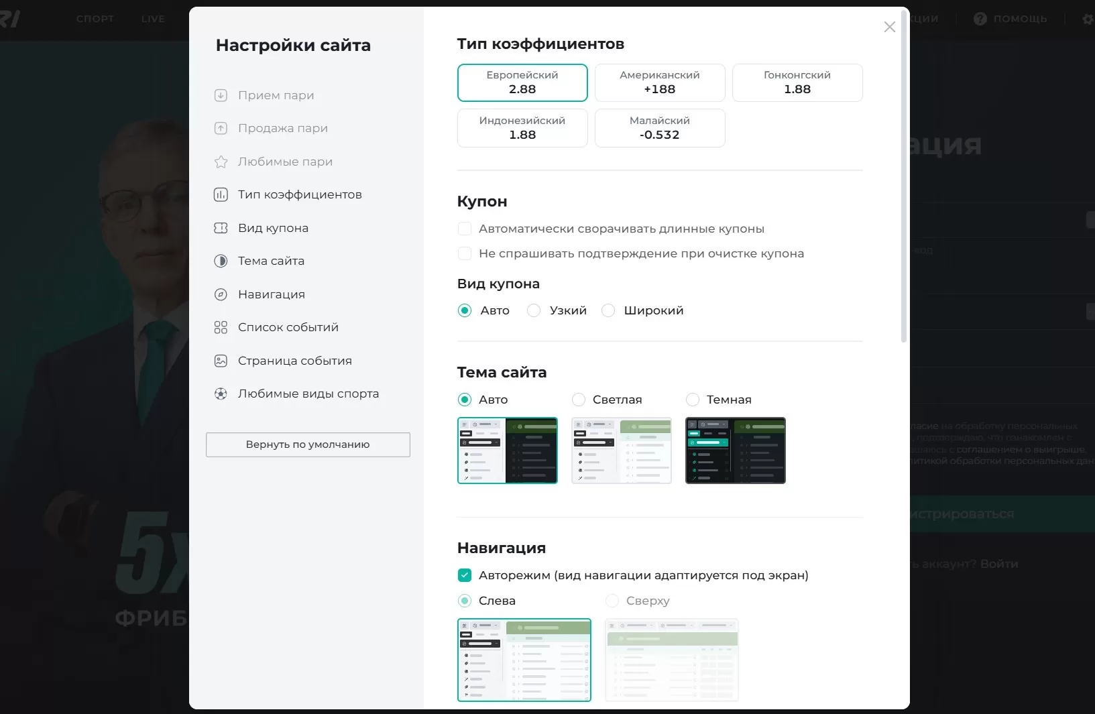The width and height of the screenshot is (1095, 714).
Task: Choose the Темная site theme radio
Action: pos(693,400)
